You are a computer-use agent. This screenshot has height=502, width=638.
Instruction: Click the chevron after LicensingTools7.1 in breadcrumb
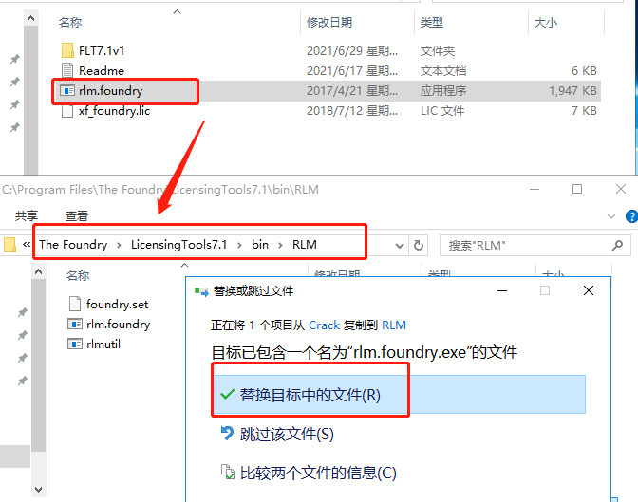pos(239,245)
